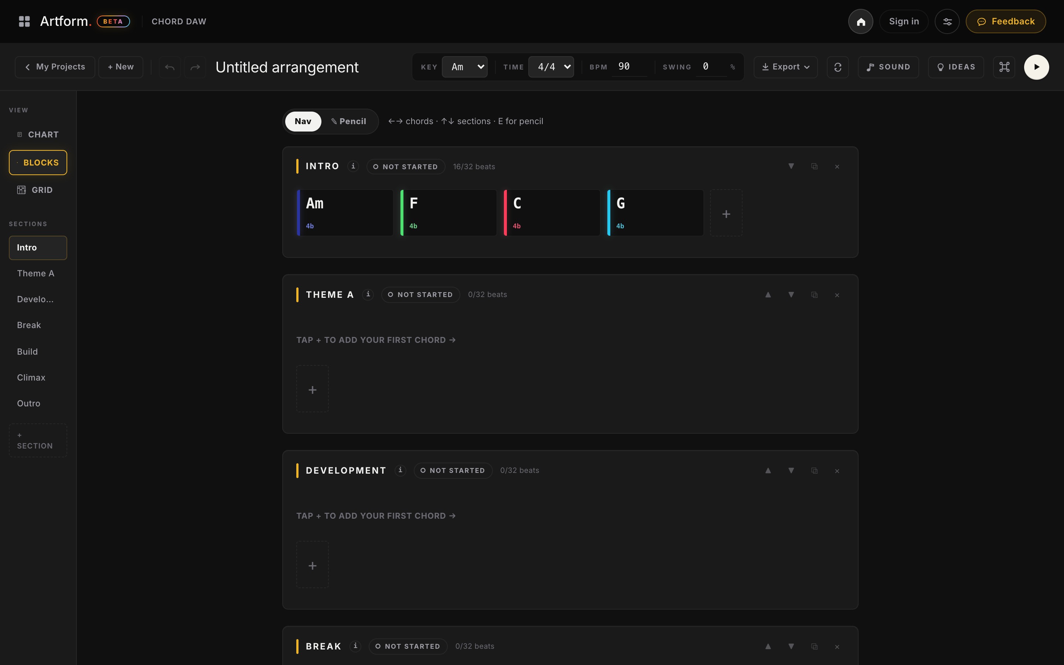Select the Blocks view
Screen dimensions: 1064x665
tap(38, 163)
